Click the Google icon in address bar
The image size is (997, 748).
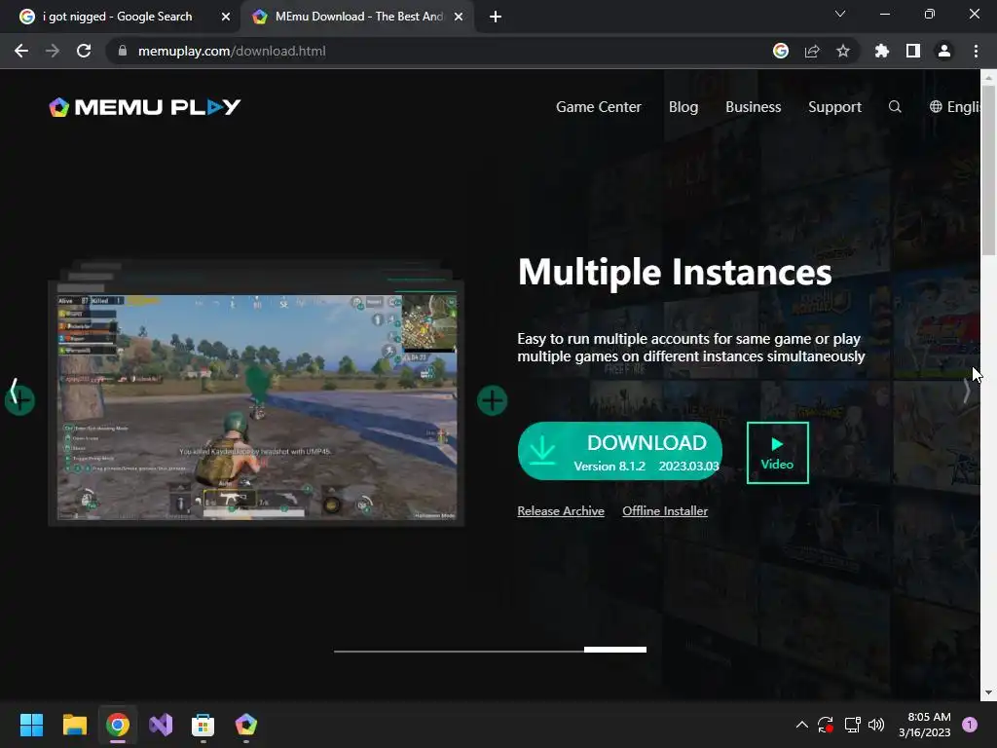click(781, 51)
